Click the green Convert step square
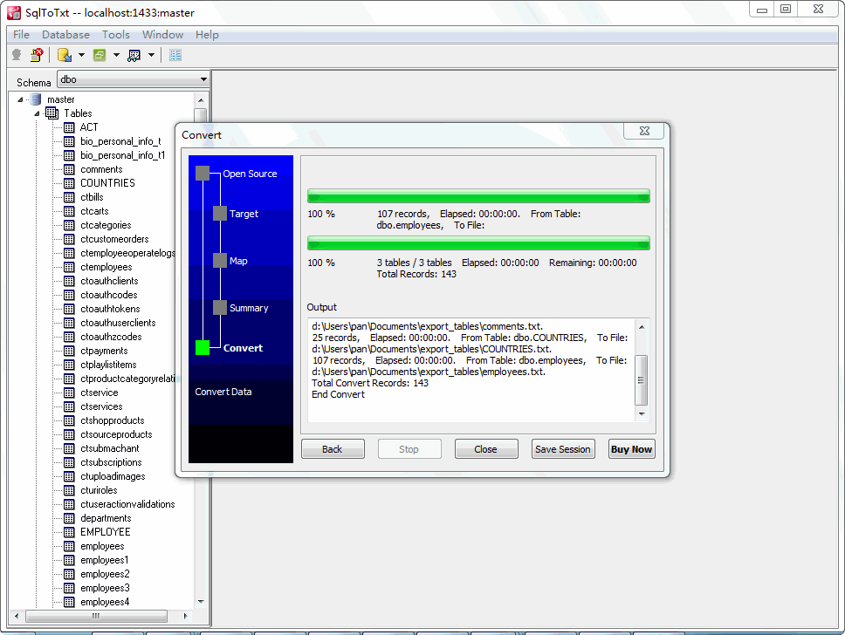Screen dimensions: 845x635 (x=203, y=348)
